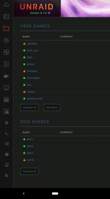
Task: Click the COMMENT header in User Shares
Action: pyautogui.click(x=67, y=37)
